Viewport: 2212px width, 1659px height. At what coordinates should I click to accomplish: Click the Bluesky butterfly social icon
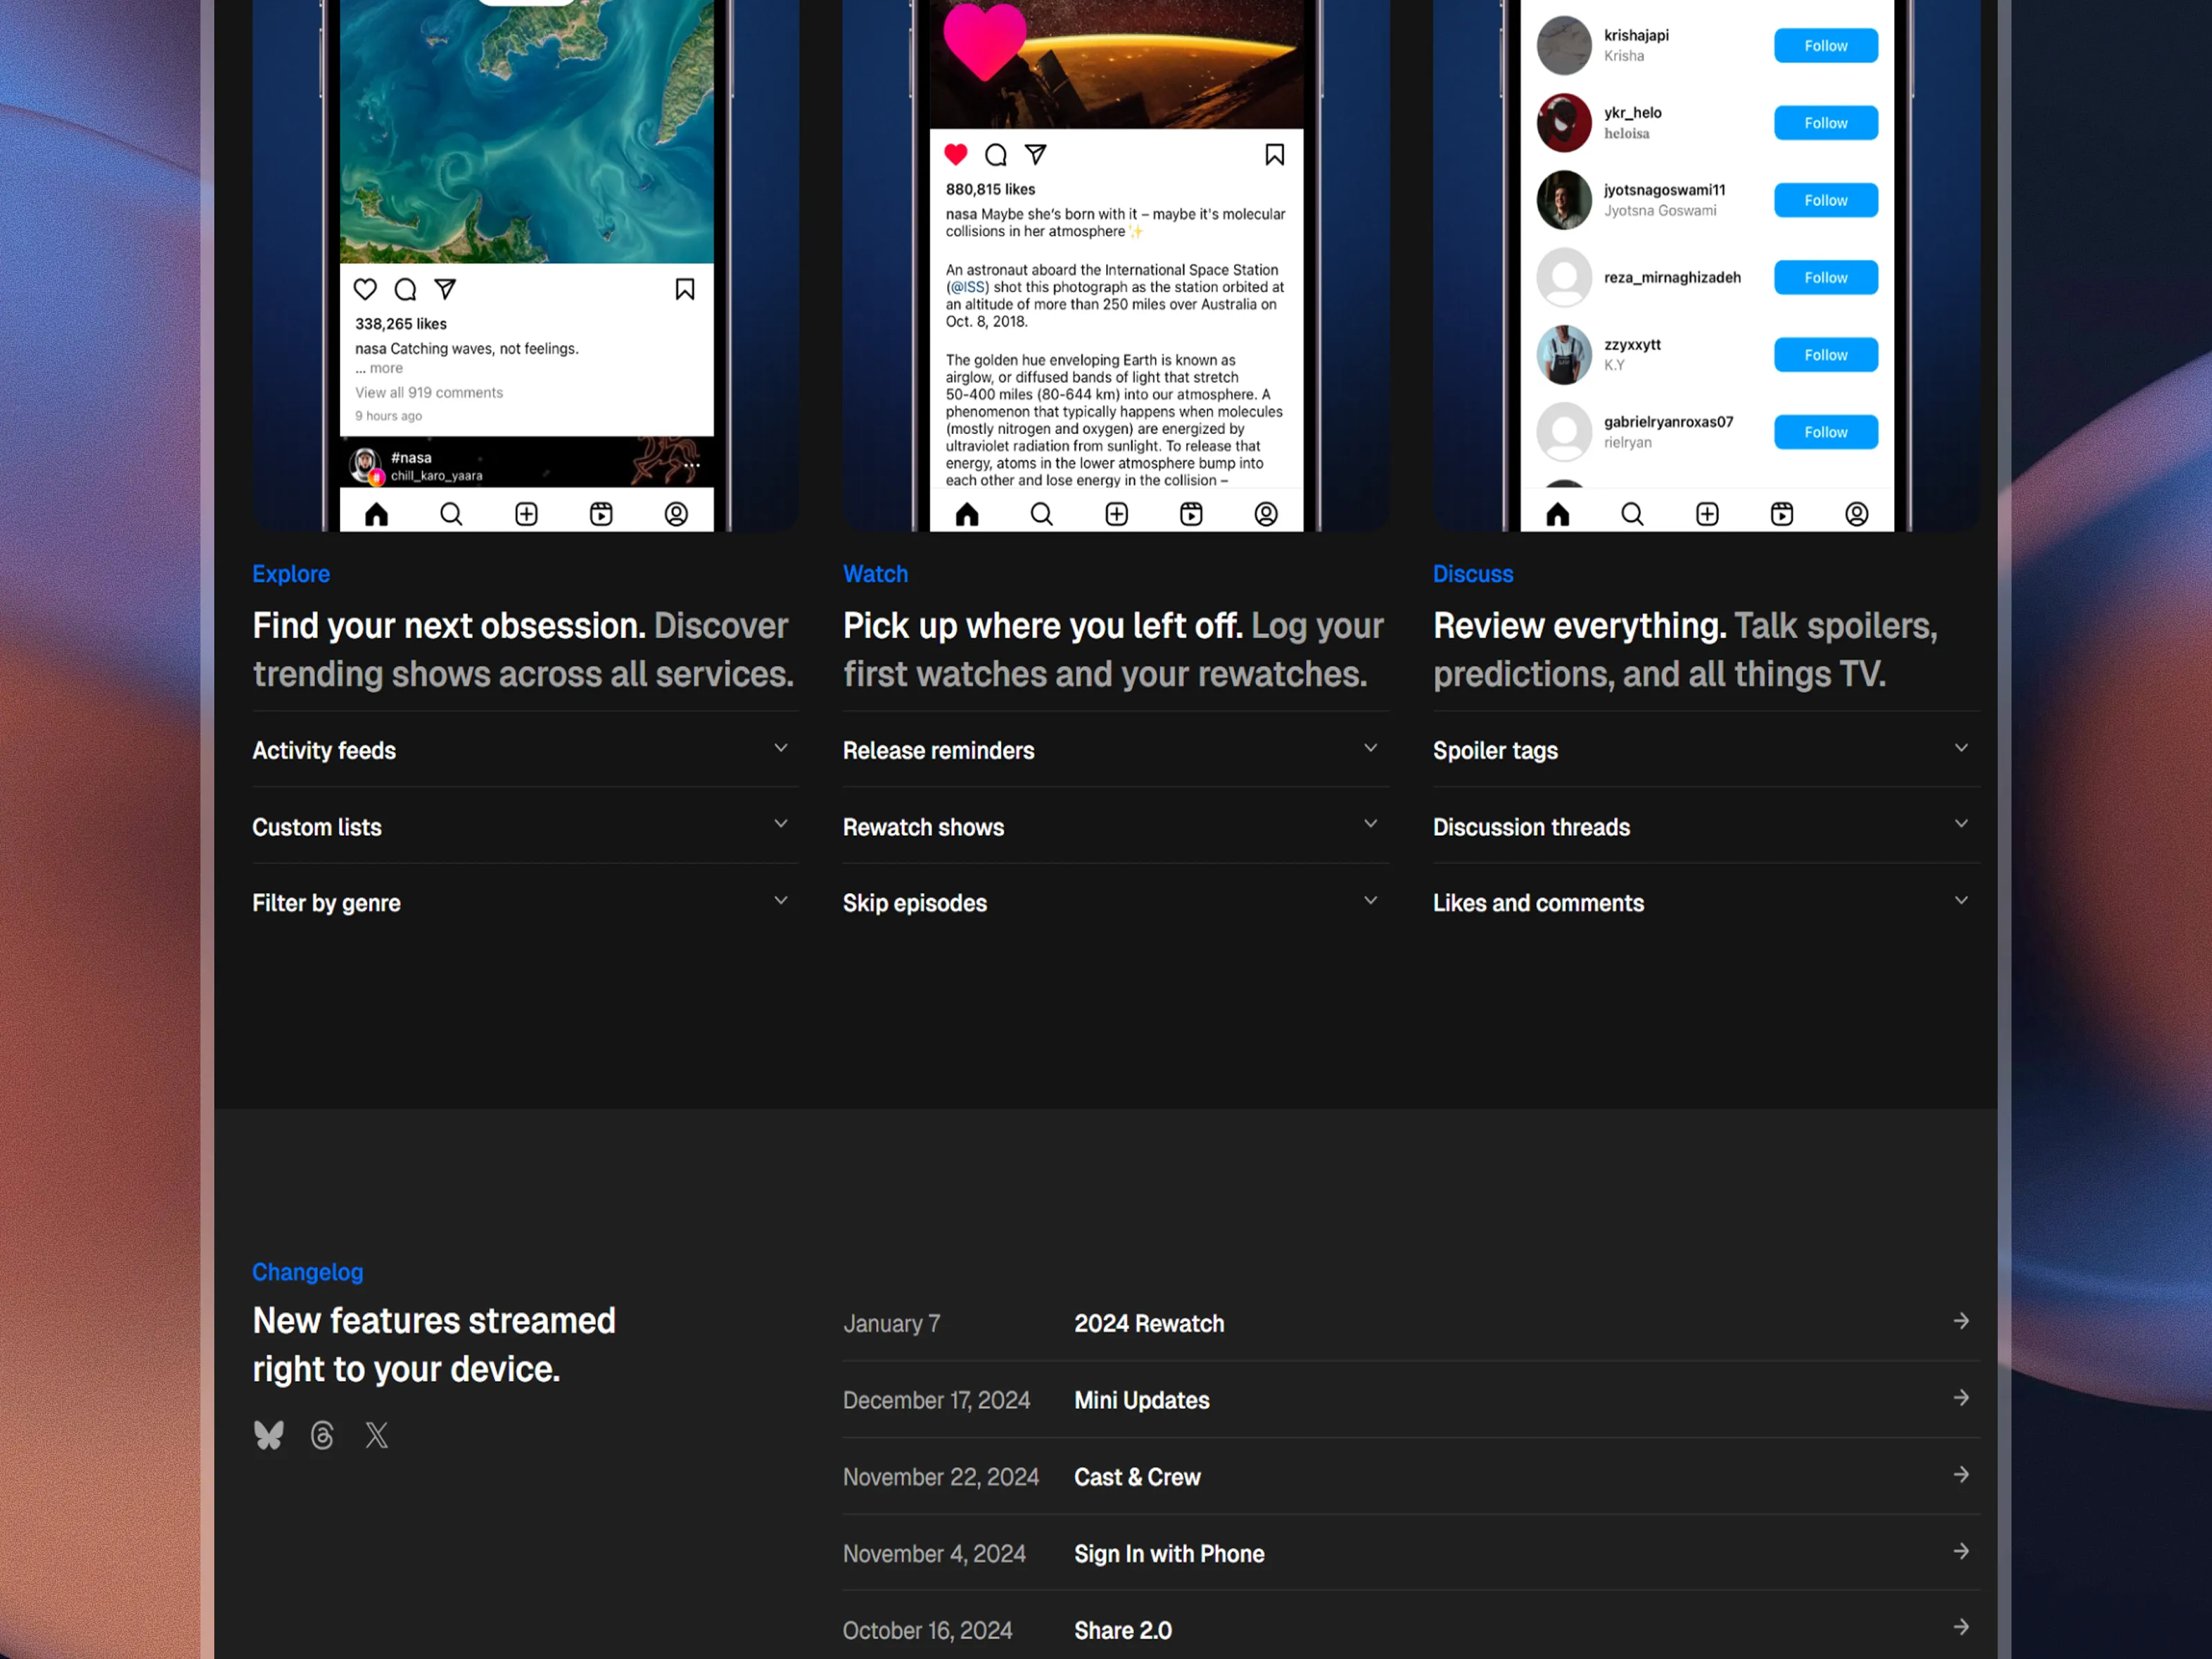point(269,1435)
